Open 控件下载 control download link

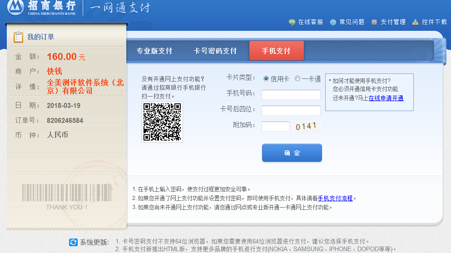434,22
